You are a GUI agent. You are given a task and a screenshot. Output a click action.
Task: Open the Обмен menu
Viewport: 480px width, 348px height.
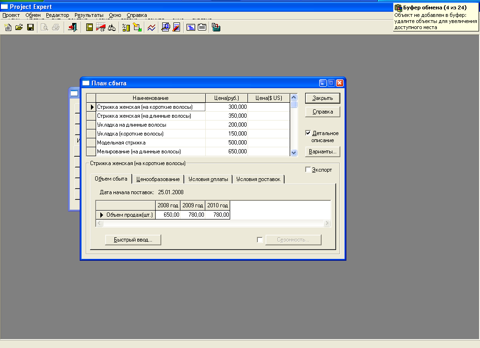point(33,15)
